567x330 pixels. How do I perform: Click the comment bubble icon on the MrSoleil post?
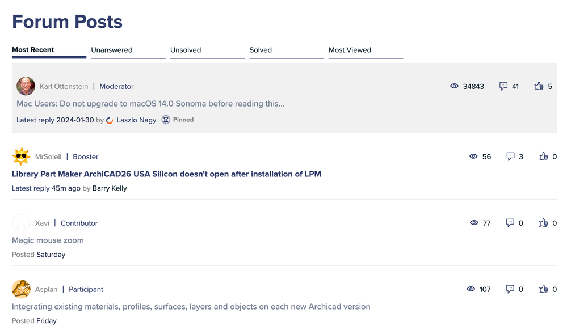click(510, 156)
